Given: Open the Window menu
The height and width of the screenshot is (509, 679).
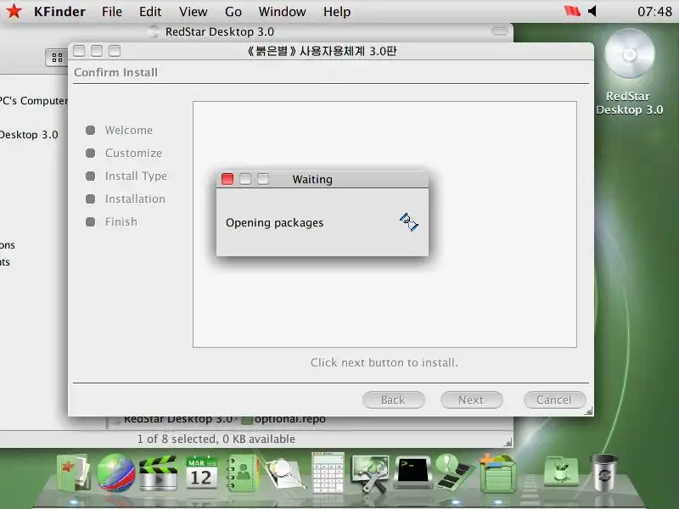Looking at the screenshot, I should (x=282, y=12).
